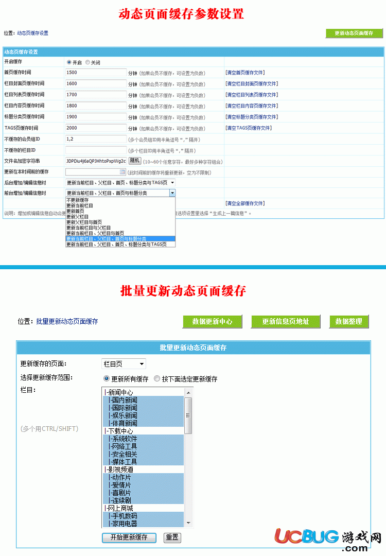Focus the 栏目列表页缓存时间 field showing 1700
Screen dimensions: 386x556
click(x=96, y=95)
